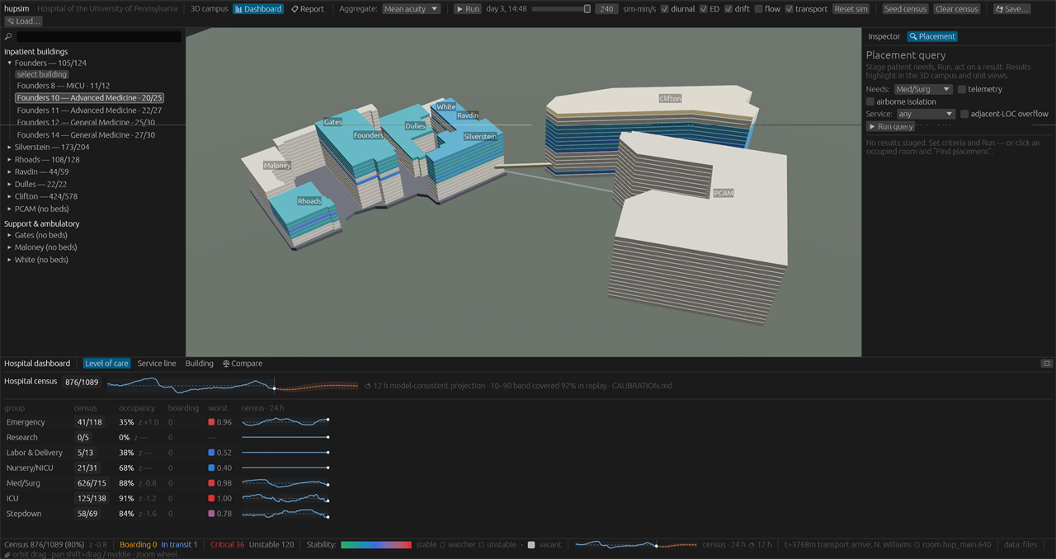Click Seed census button
This screenshot has width=1056, height=559.
(x=905, y=9)
